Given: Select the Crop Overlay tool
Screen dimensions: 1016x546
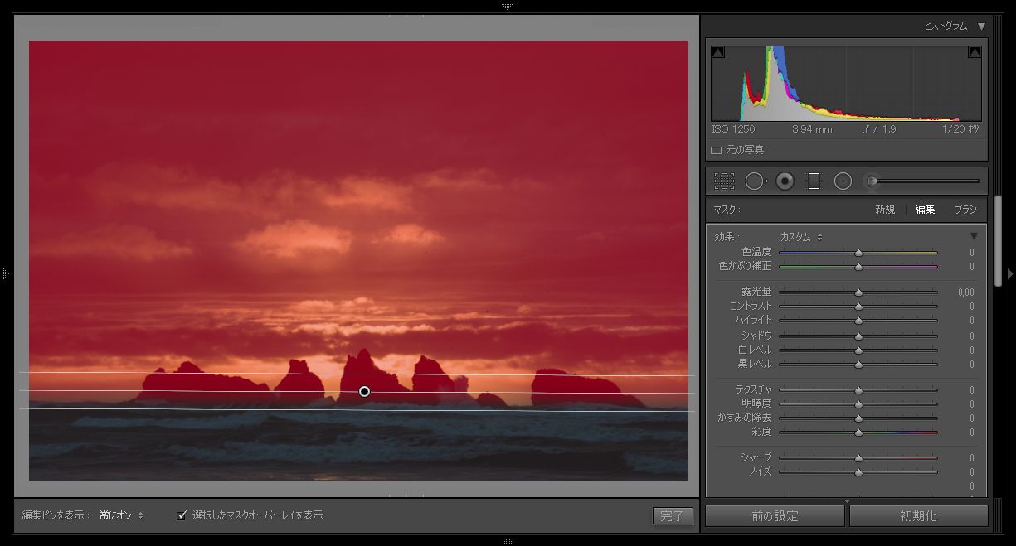Looking at the screenshot, I should pos(724,181).
